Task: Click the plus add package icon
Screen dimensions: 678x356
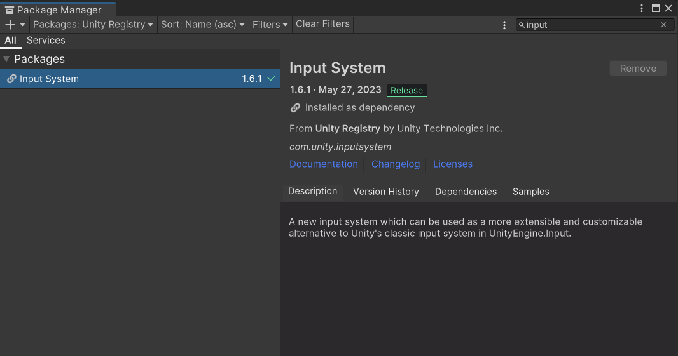Action: pos(10,25)
